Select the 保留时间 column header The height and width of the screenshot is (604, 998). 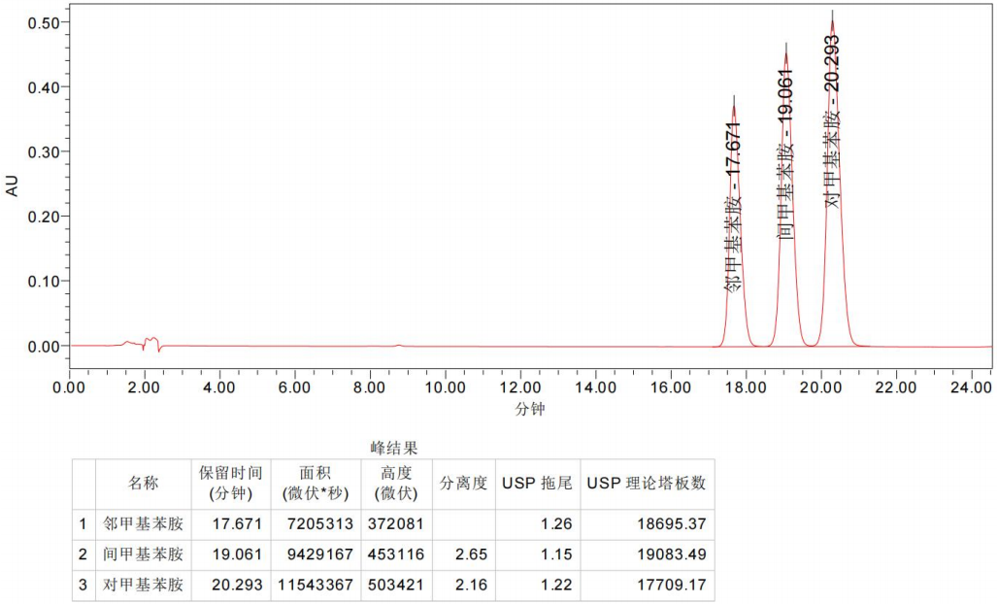pyautogui.click(x=231, y=484)
